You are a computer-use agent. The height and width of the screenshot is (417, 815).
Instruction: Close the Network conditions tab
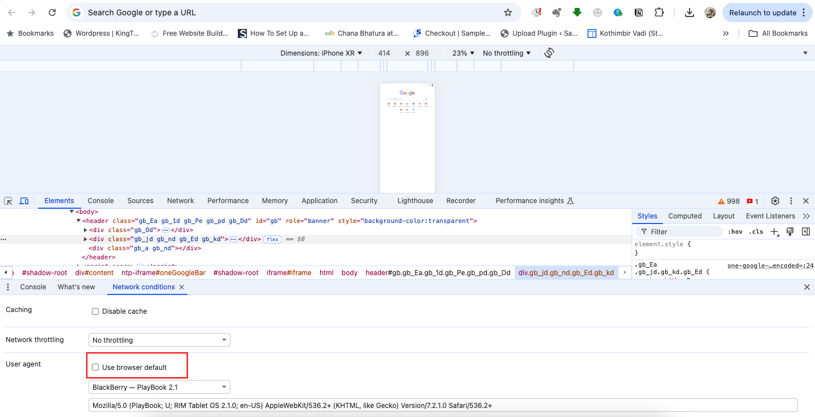[x=182, y=287]
